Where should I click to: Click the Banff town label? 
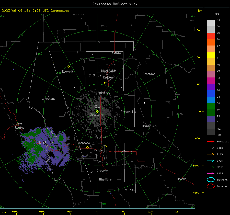tap(42, 142)
